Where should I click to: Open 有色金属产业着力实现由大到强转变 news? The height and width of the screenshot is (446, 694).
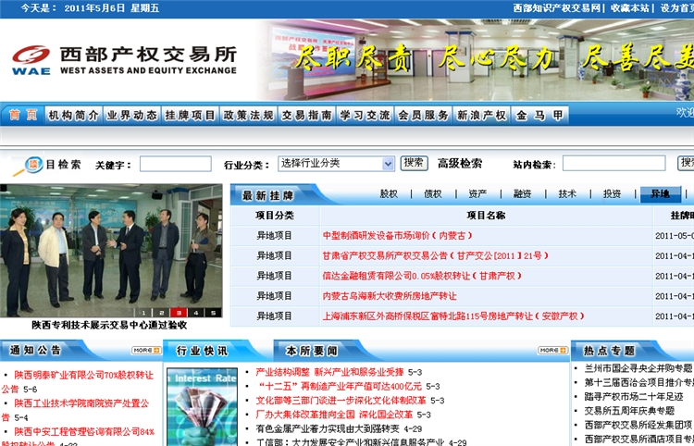[x=328, y=428]
